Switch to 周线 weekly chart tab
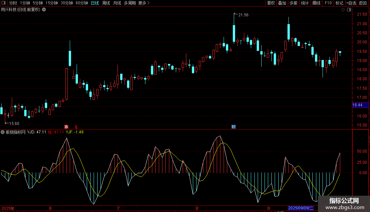This screenshot has width=370, height=212. (x=106, y=3)
